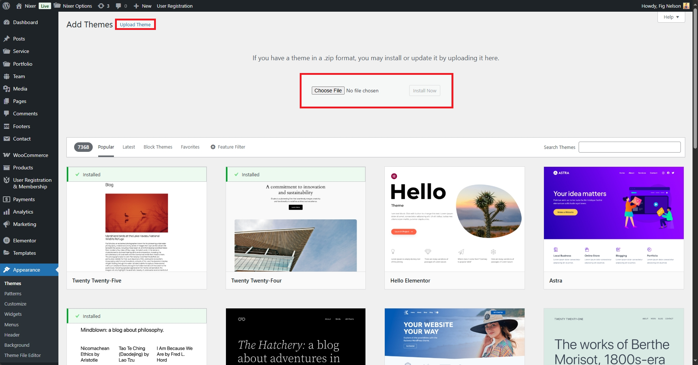Open the New content menu in admin bar
This screenshot has width=698, height=365.
point(143,6)
